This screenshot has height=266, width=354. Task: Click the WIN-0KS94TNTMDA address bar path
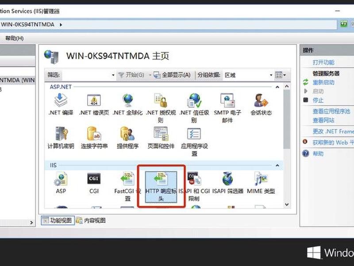tap(27, 24)
